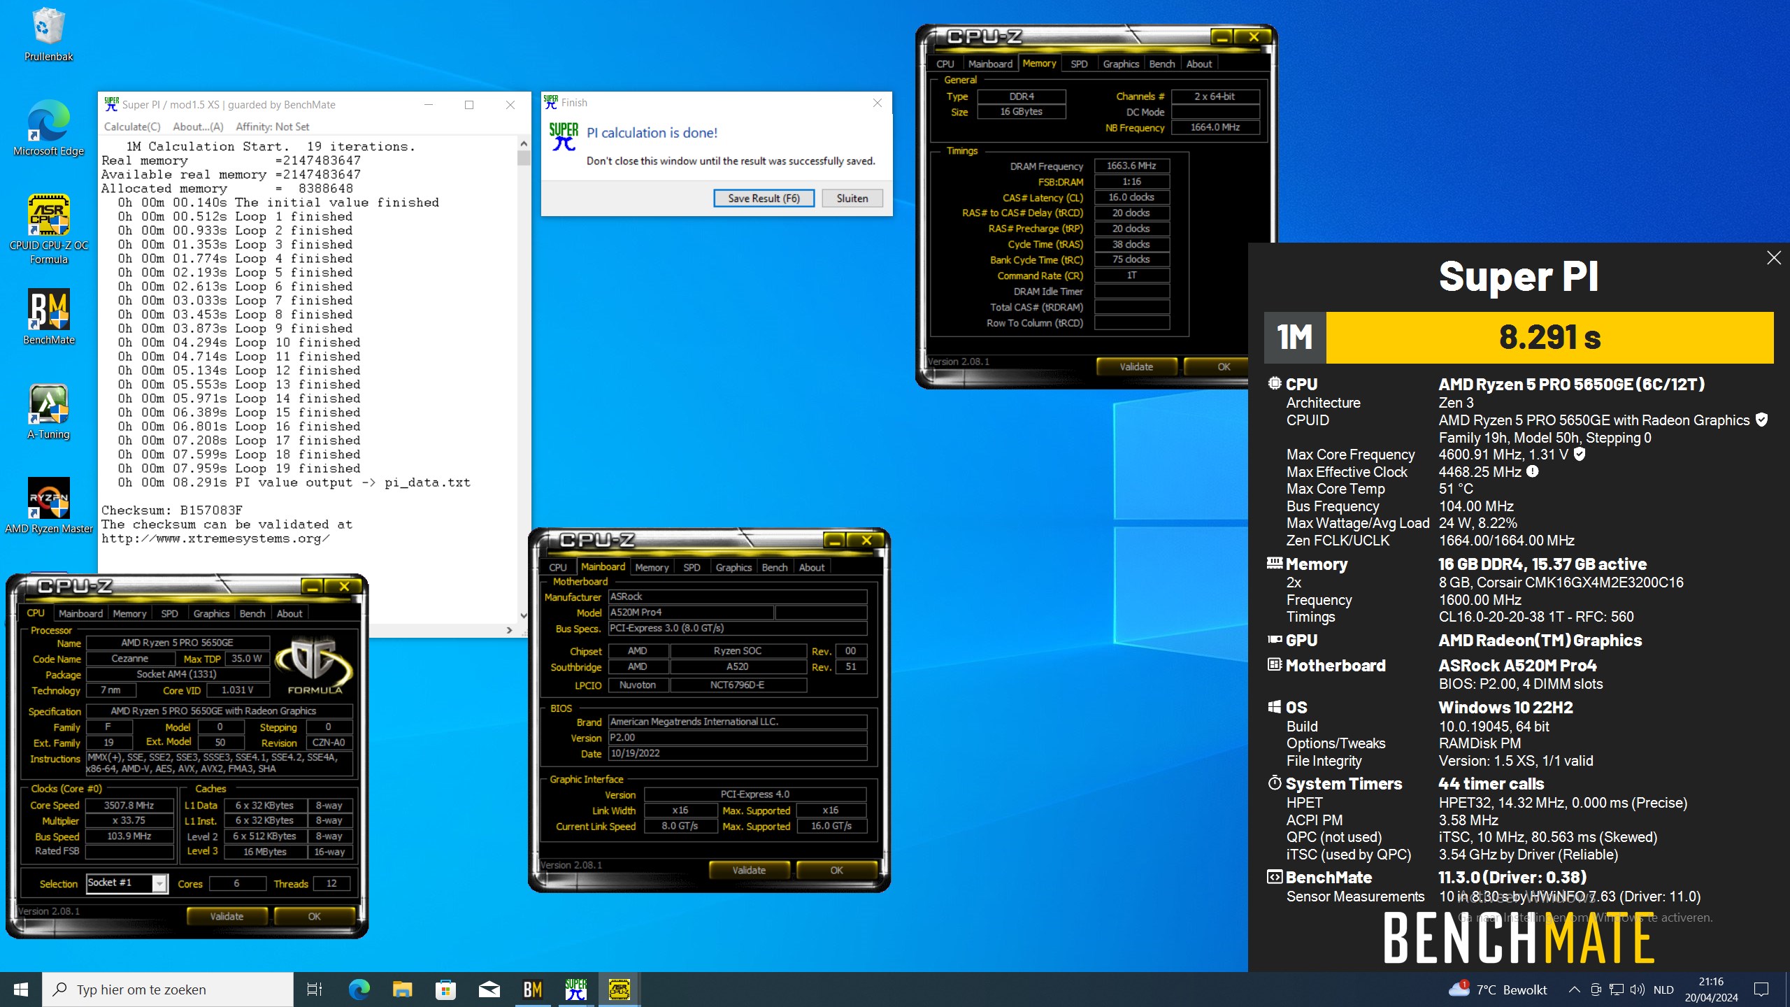This screenshot has width=1790, height=1007.
Task: Switch to SPD tab in Memory CPU-Z window
Action: pyautogui.click(x=1079, y=64)
